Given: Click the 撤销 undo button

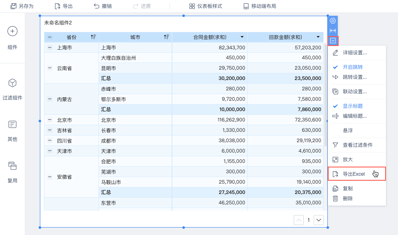Looking at the screenshot, I should click(103, 6).
